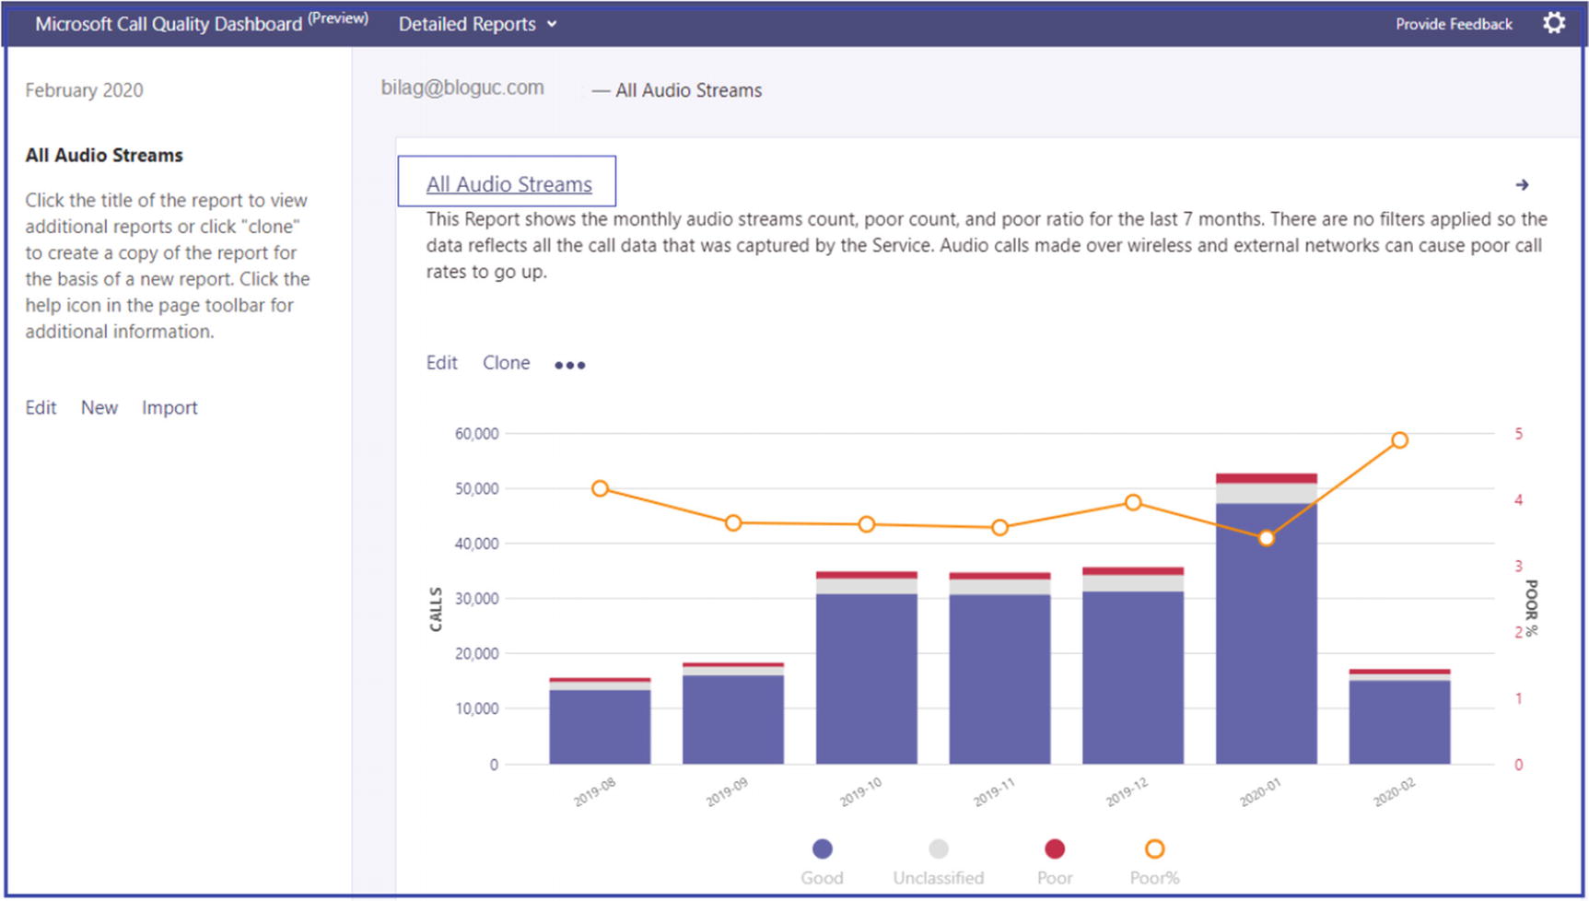Click the Poor% point for 2019-08
Image resolution: width=1589 pixels, height=901 pixels.
click(x=600, y=488)
